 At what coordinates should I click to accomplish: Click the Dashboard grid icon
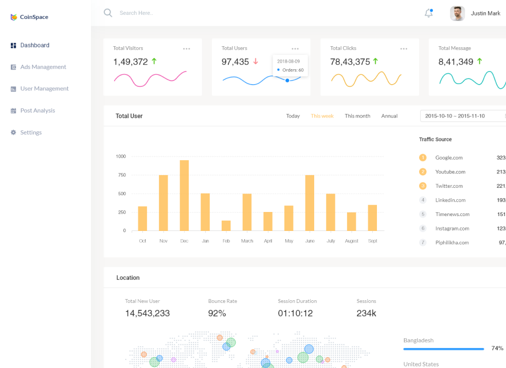point(13,45)
